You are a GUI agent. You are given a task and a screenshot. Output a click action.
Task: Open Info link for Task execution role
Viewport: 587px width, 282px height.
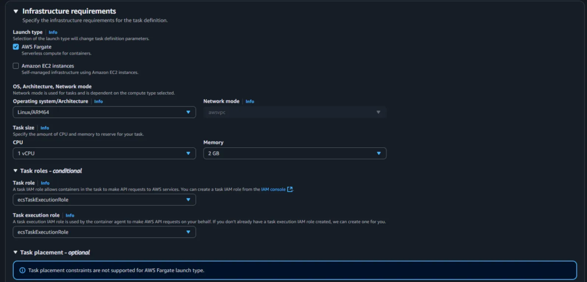[x=70, y=216]
